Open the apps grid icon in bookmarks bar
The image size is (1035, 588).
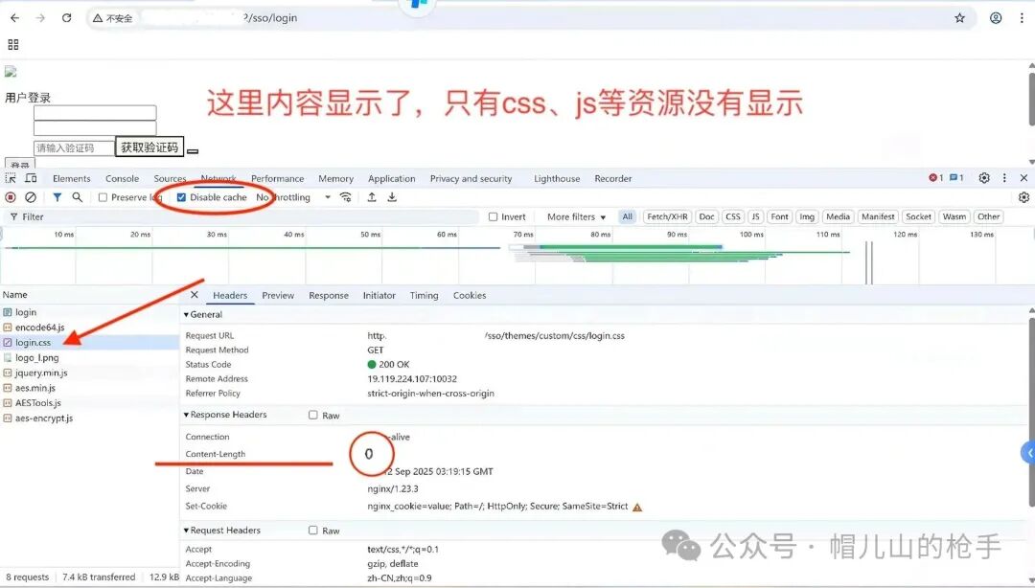[x=13, y=44]
